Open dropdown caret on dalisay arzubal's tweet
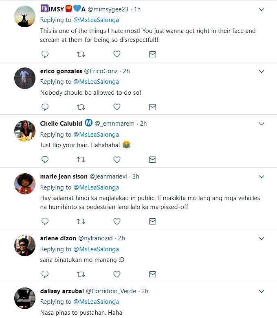This screenshot has width=277, height=318. 262,292
